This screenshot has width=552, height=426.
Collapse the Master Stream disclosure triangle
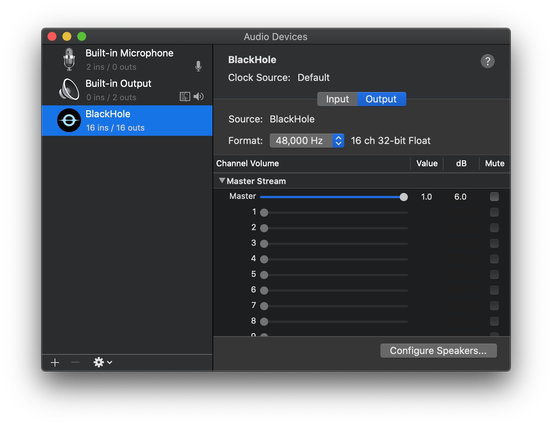coord(222,181)
